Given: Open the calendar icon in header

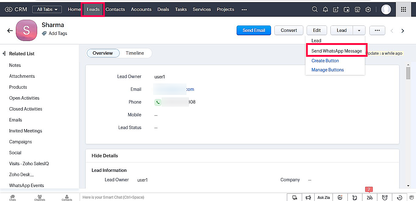Looking at the screenshot, I should [x=347, y=9].
